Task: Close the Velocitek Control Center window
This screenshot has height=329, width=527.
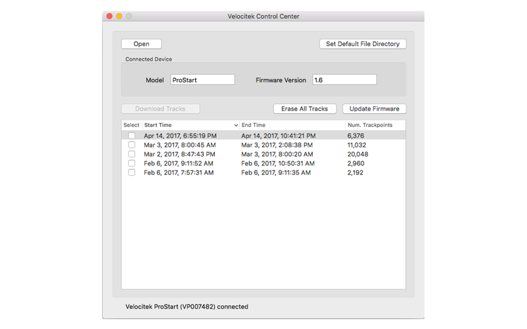Action: [109, 16]
